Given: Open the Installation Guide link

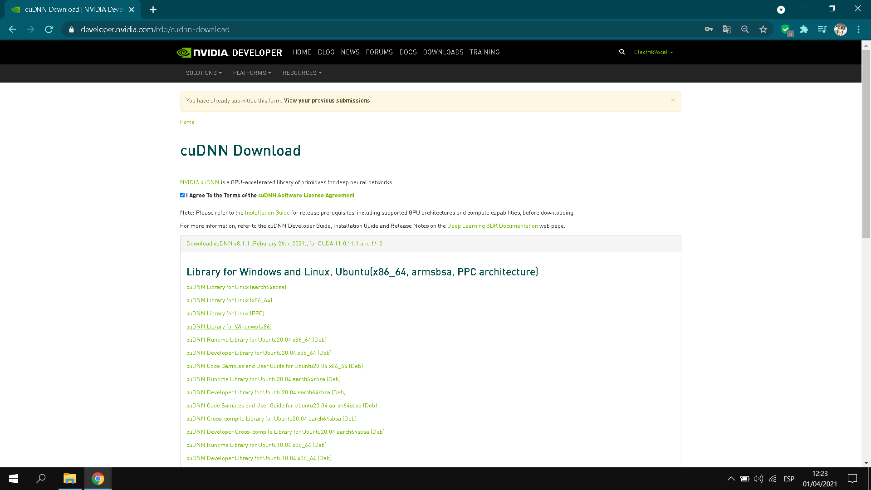Looking at the screenshot, I should tap(267, 213).
